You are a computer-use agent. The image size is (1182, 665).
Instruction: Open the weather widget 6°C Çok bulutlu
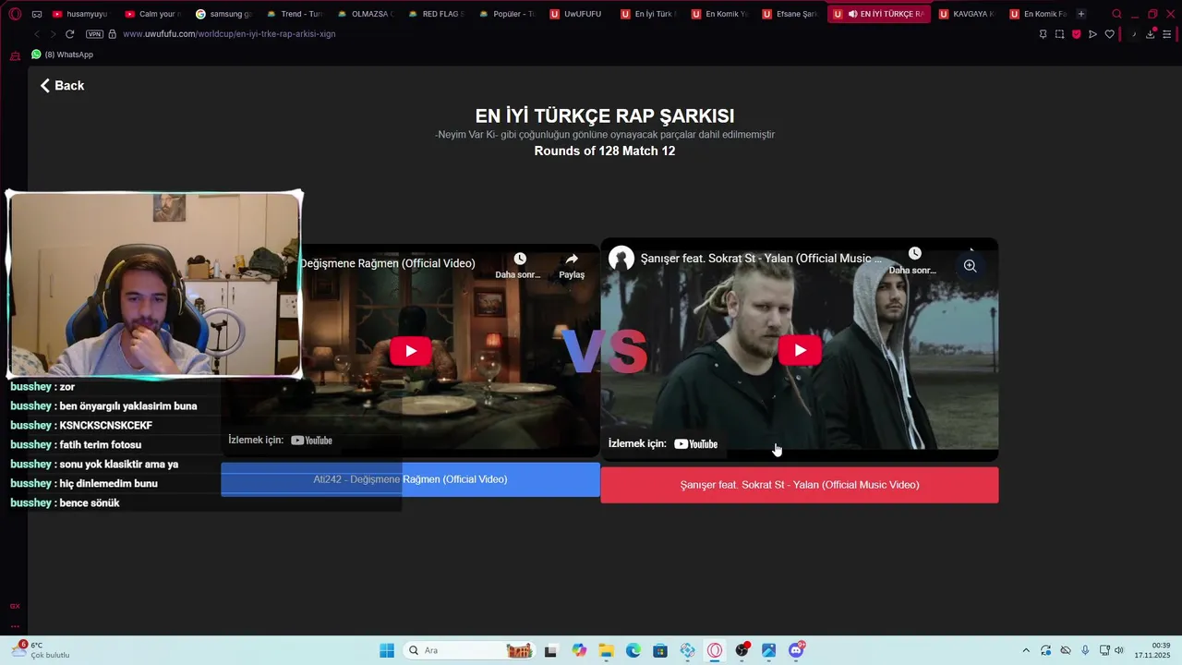click(x=42, y=650)
